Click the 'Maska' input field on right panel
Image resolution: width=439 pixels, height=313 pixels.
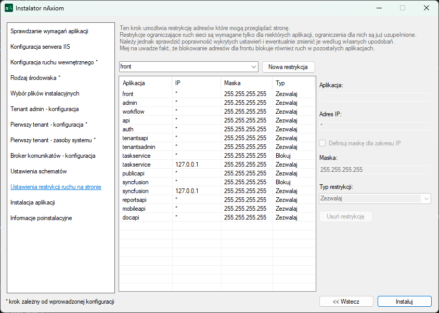pyautogui.click(x=375, y=170)
